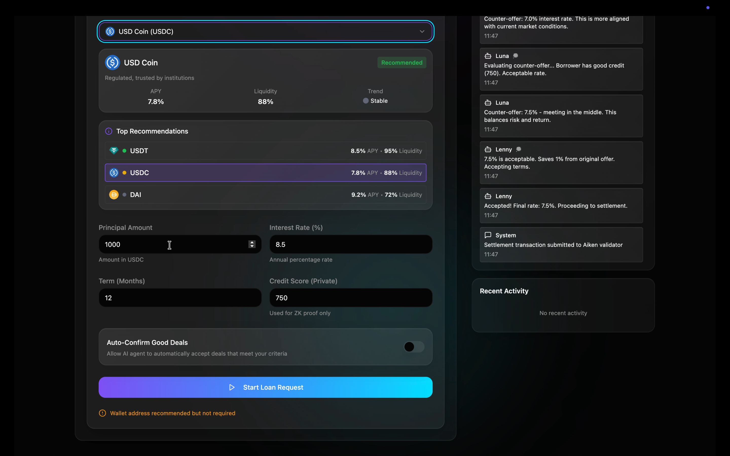Click the Principal Amount stepper arrows
730x456 pixels.
click(x=252, y=244)
